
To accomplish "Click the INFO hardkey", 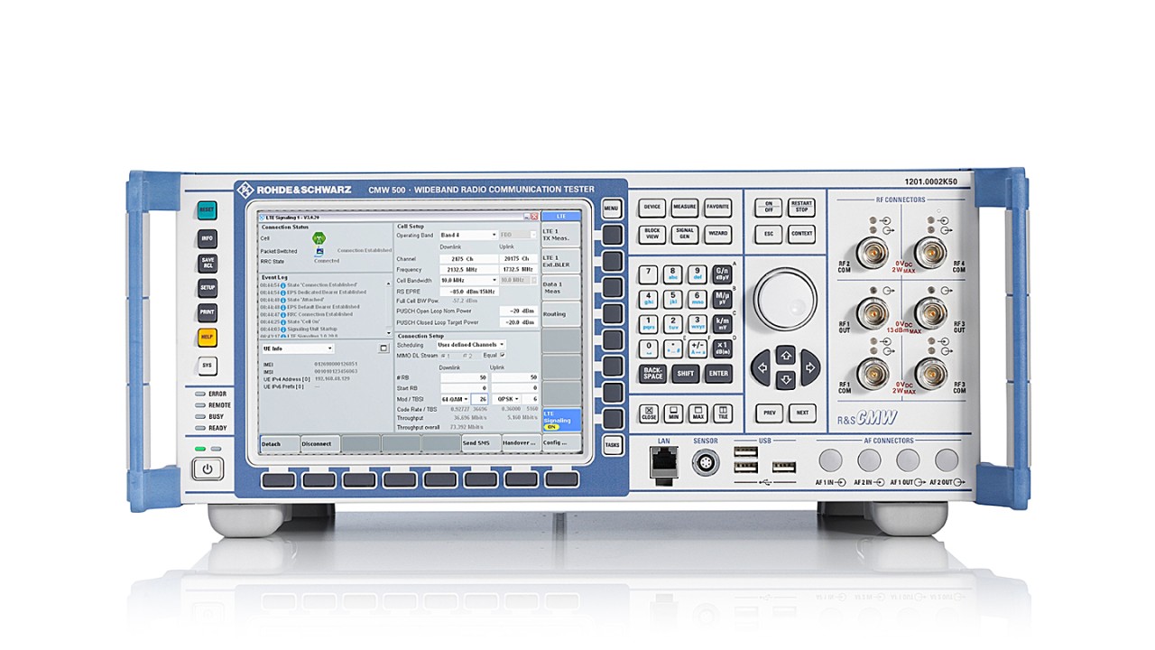I will [208, 239].
